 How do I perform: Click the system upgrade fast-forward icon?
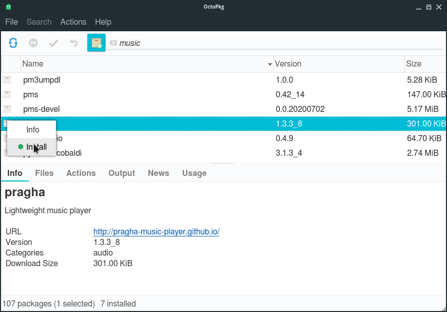[33, 43]
